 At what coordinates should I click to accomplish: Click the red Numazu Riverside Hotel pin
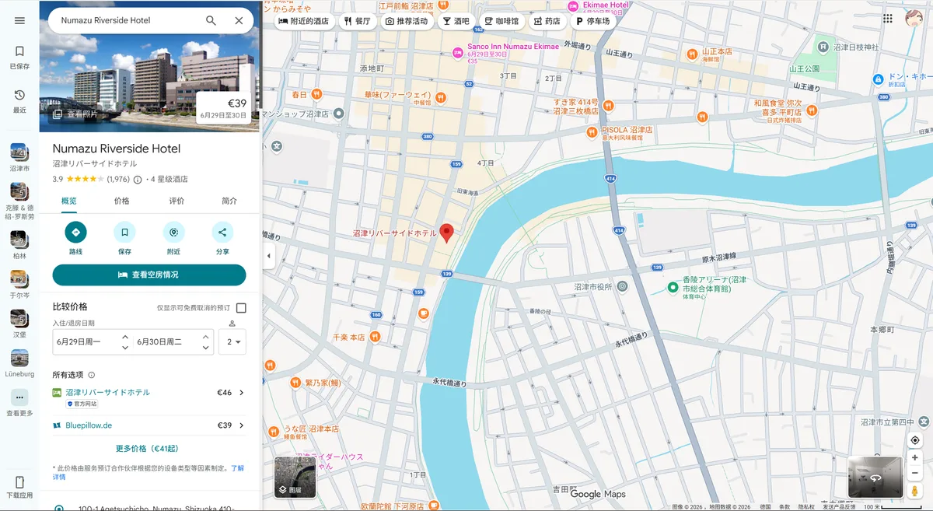446,233
